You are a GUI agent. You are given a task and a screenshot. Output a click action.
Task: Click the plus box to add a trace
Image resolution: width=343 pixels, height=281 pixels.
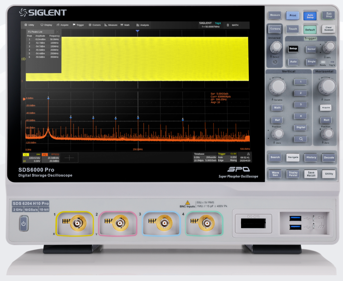69,158
